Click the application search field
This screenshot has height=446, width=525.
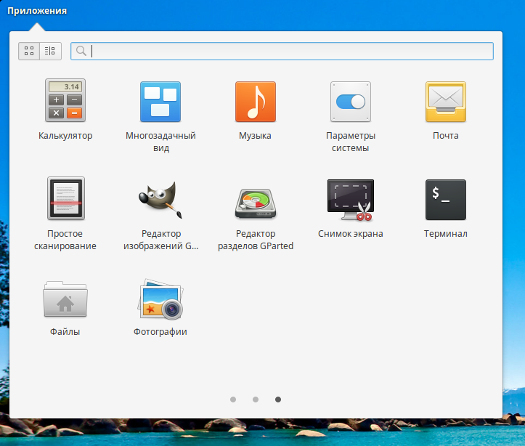point(290,51)
